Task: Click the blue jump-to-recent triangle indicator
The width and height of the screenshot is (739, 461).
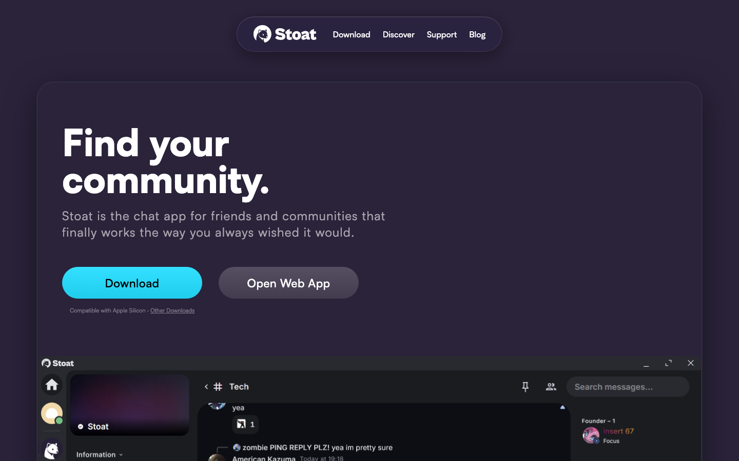Action: tap(562, 407)
